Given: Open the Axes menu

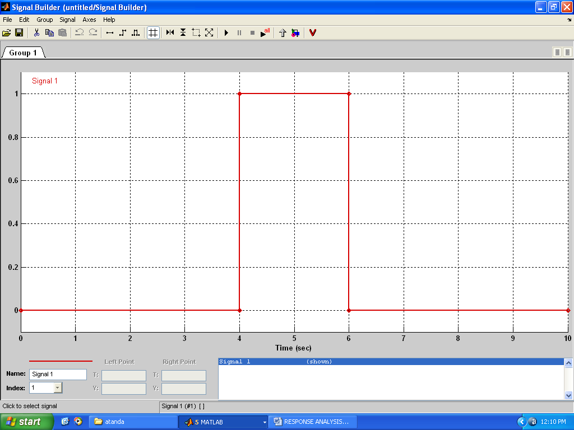Looking at the screenshot, I should click(89, 20).
